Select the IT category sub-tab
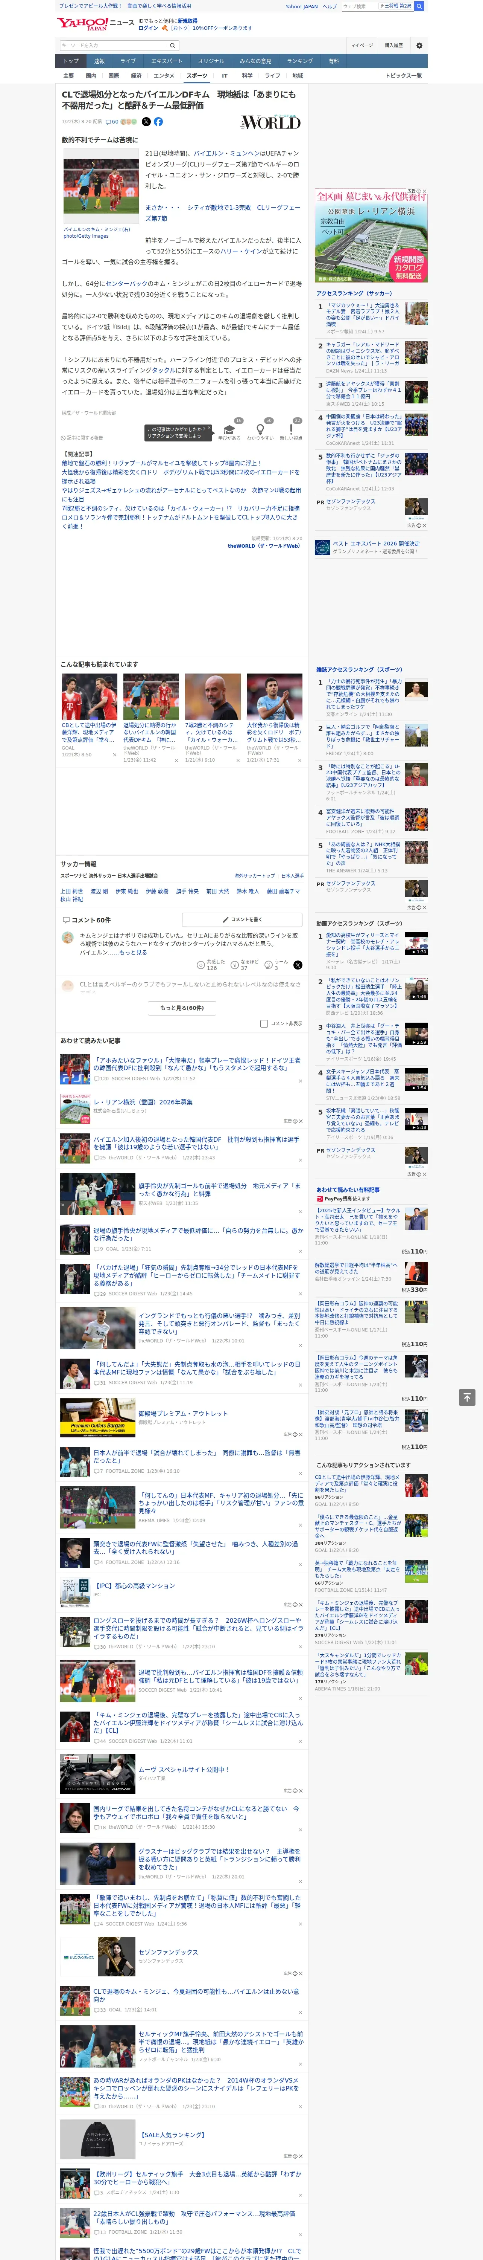Viewport: 483px width, 2260px height. coord(225,75)
